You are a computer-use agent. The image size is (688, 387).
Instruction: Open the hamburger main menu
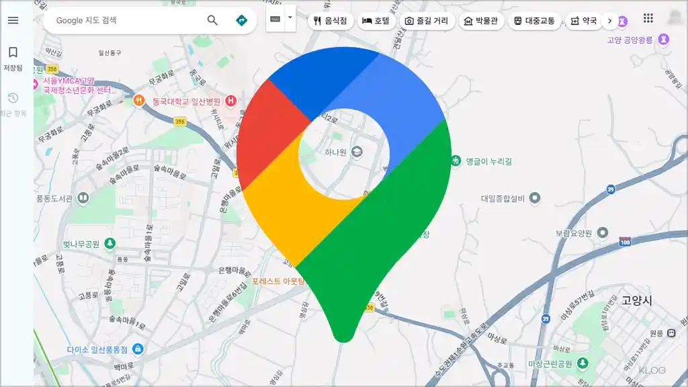[13, 20]
